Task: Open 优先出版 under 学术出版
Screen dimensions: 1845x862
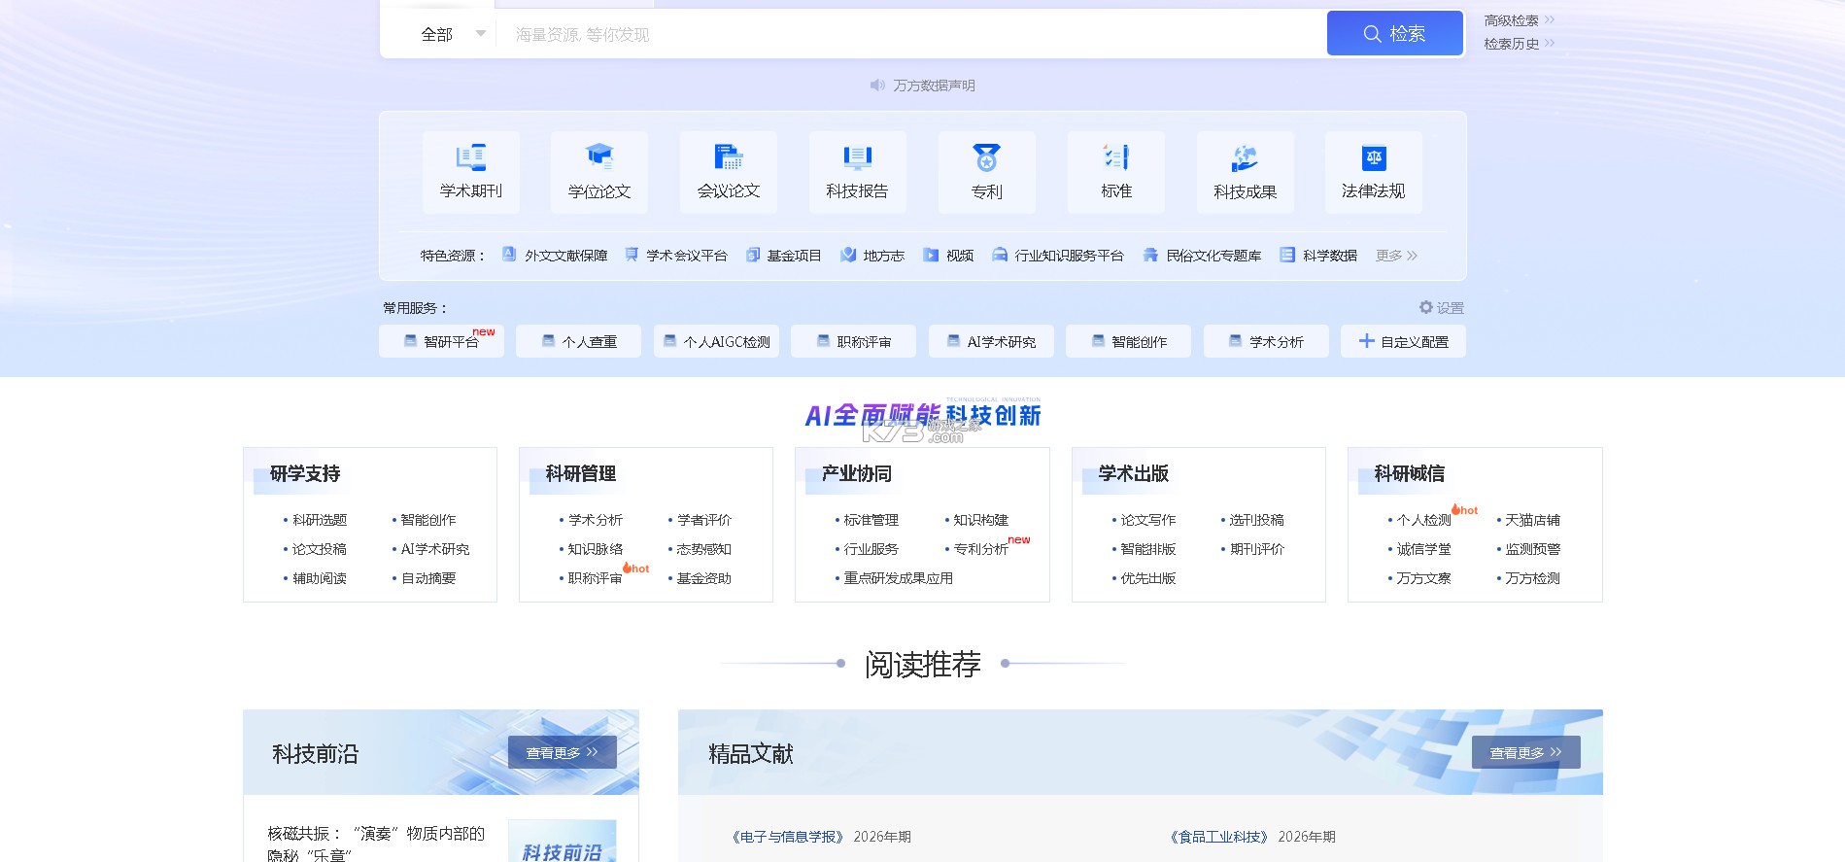Action: click(1148, 578)
